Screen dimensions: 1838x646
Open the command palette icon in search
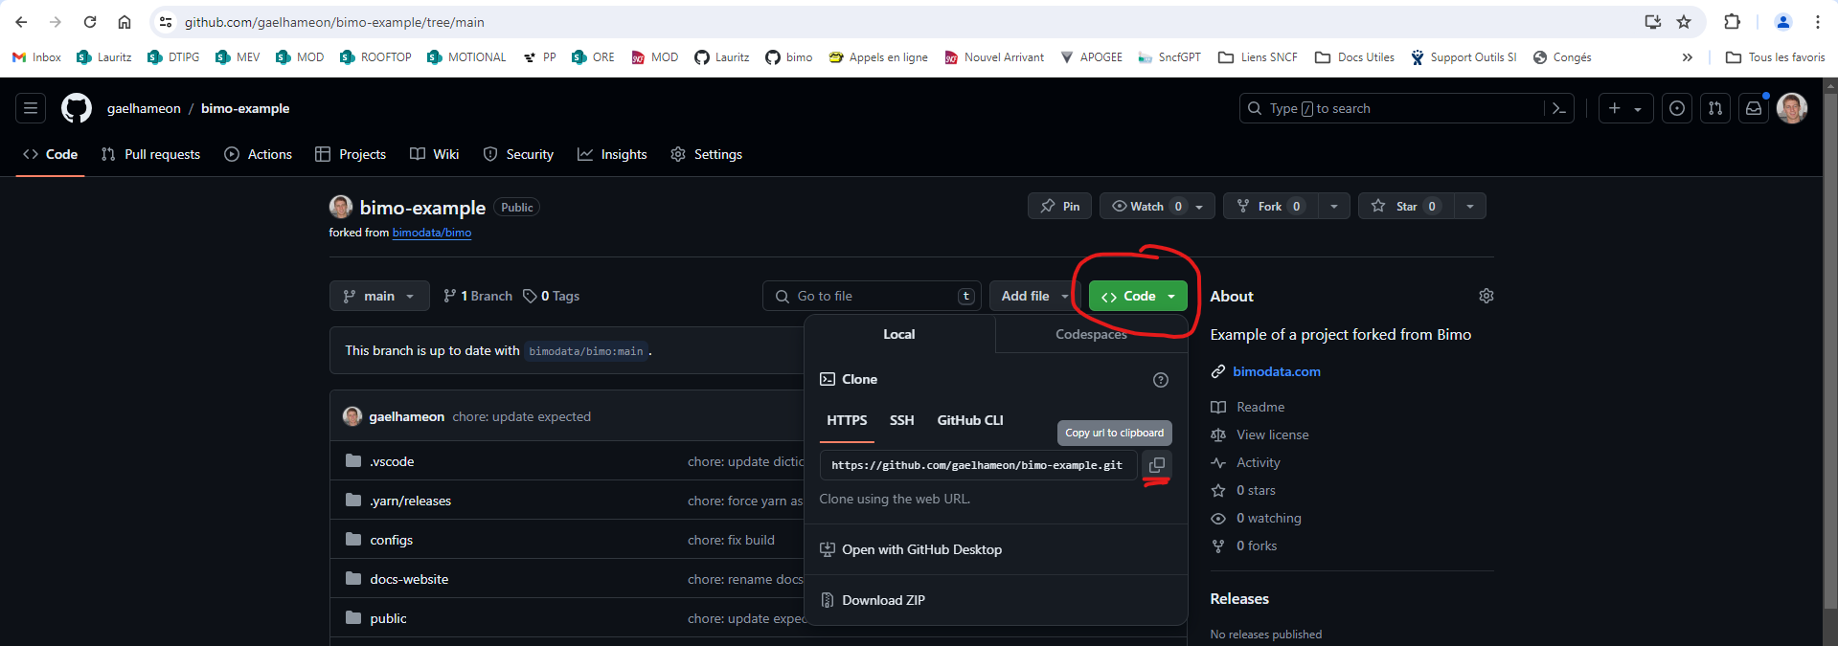coord(1558,108)
